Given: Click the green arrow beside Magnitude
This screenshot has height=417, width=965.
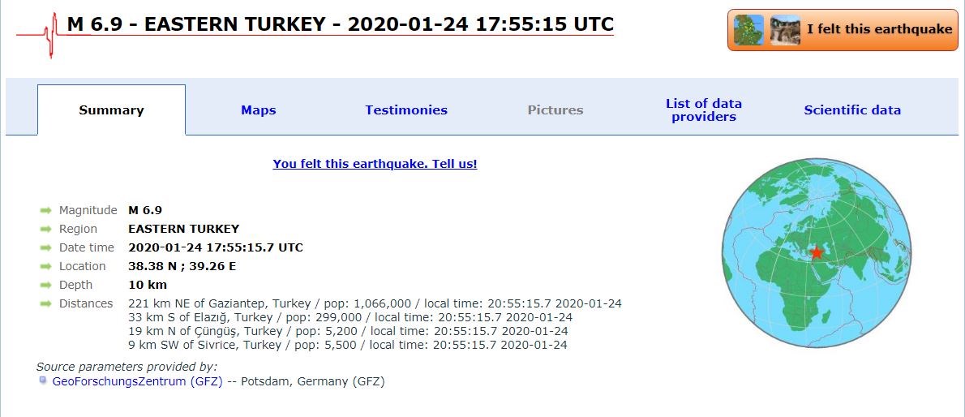Looking at the screenshot, I should pos(46,211).
